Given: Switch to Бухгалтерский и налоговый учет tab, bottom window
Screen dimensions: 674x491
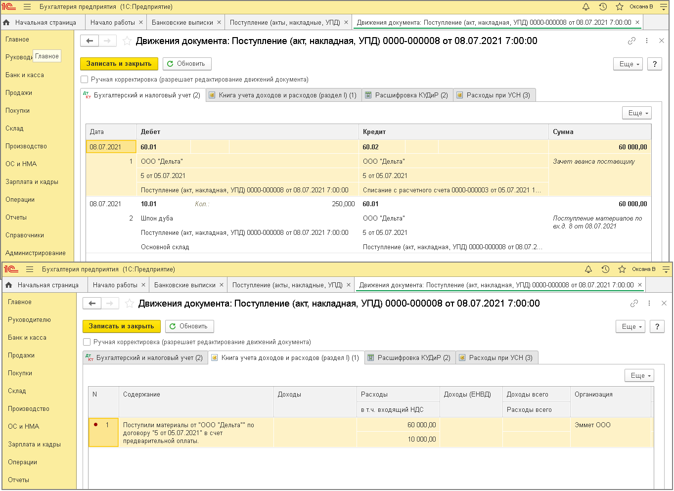Looking at the screenshot, I should tap(144, 358).
